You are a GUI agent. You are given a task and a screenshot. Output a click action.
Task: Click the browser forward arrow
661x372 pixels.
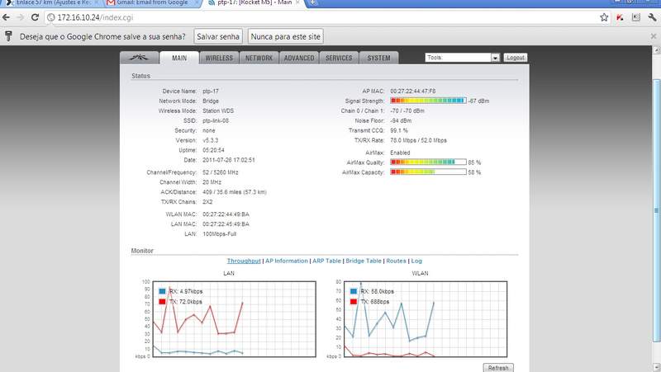click(20, 17)
